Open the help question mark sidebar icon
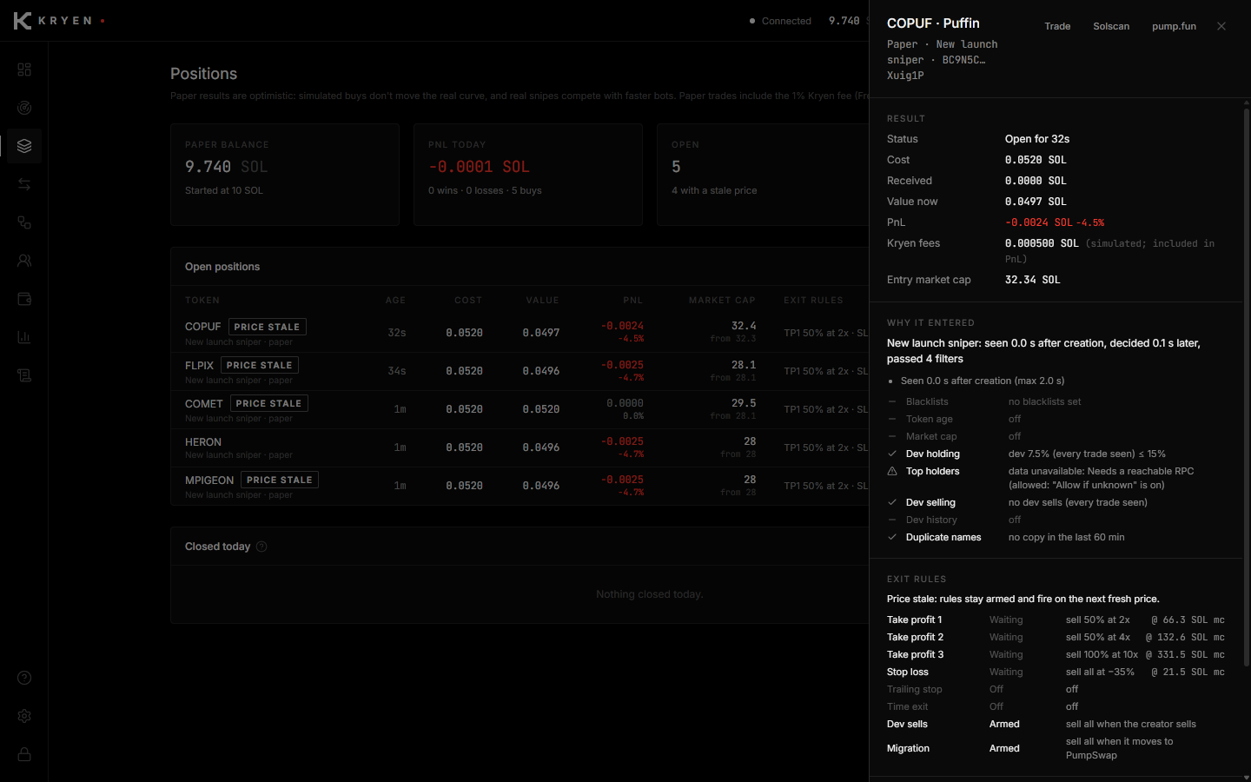The image size is (1251, 782). [x=24, y=678]
